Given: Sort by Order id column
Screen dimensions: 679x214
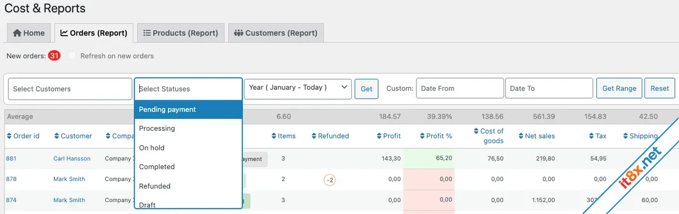Looking at the screenshot, I should (x=23, y=136).
